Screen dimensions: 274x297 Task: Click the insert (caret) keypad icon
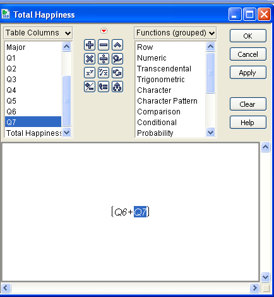117,45
